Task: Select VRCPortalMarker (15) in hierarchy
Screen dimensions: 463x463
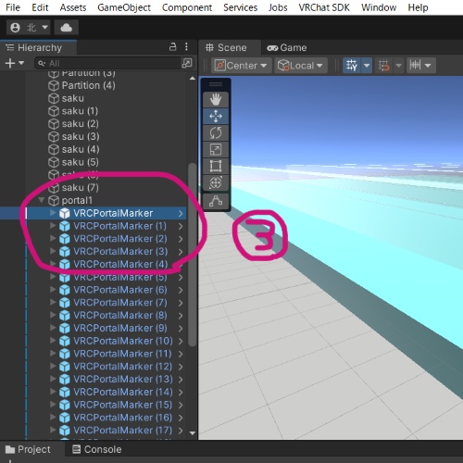Action: tap(122, 405)
